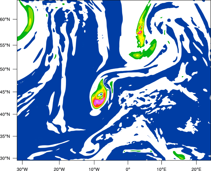Click the 40°N latitude label

[5, 114]
